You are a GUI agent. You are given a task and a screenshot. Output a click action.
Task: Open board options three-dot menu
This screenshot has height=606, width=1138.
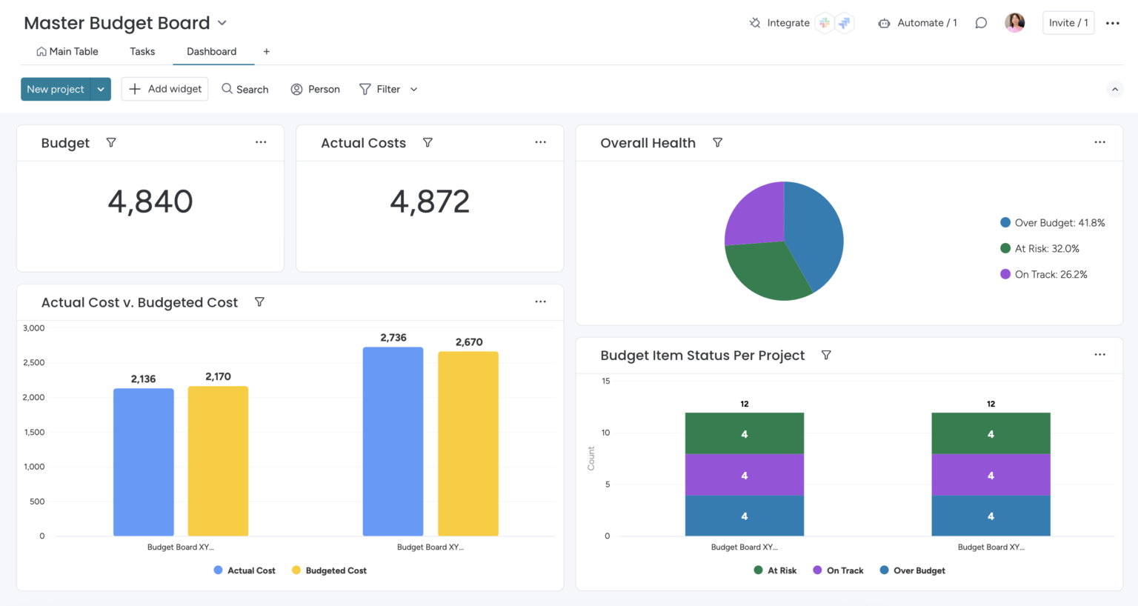[1113, 23]
